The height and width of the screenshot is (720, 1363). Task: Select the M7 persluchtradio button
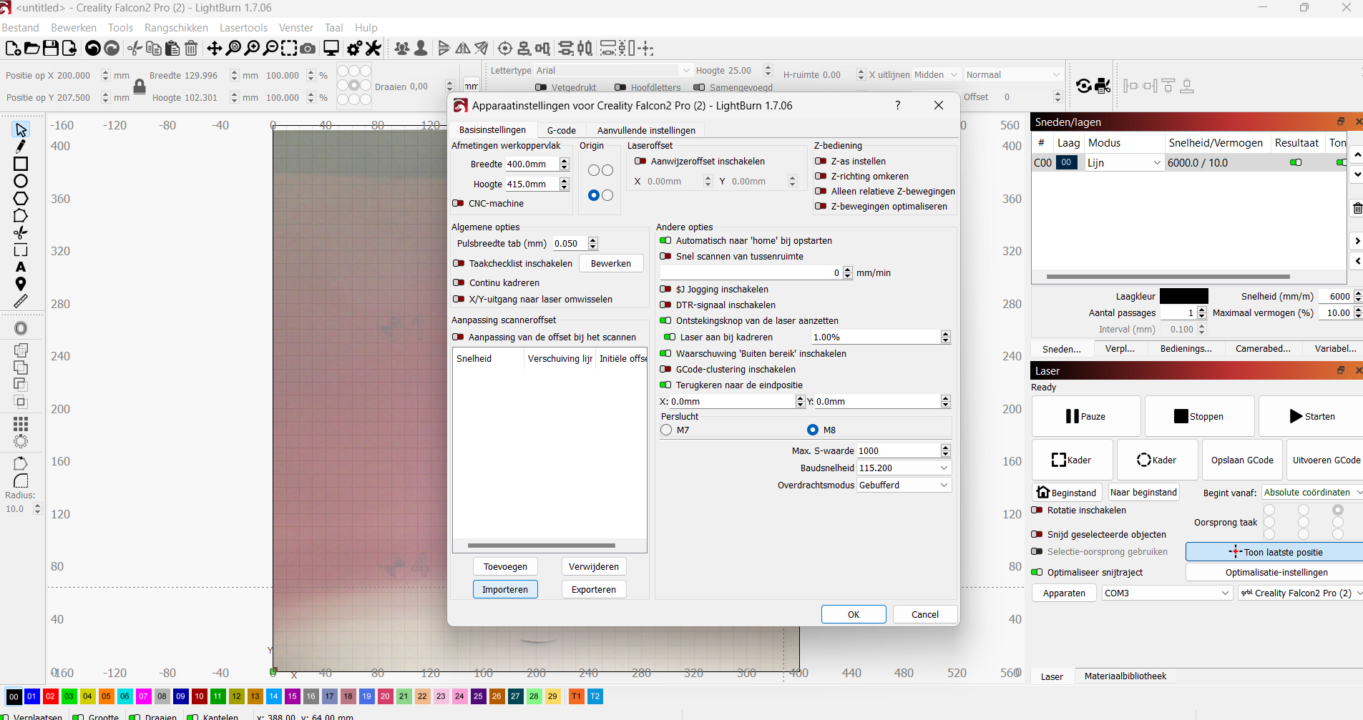point(667,430)
